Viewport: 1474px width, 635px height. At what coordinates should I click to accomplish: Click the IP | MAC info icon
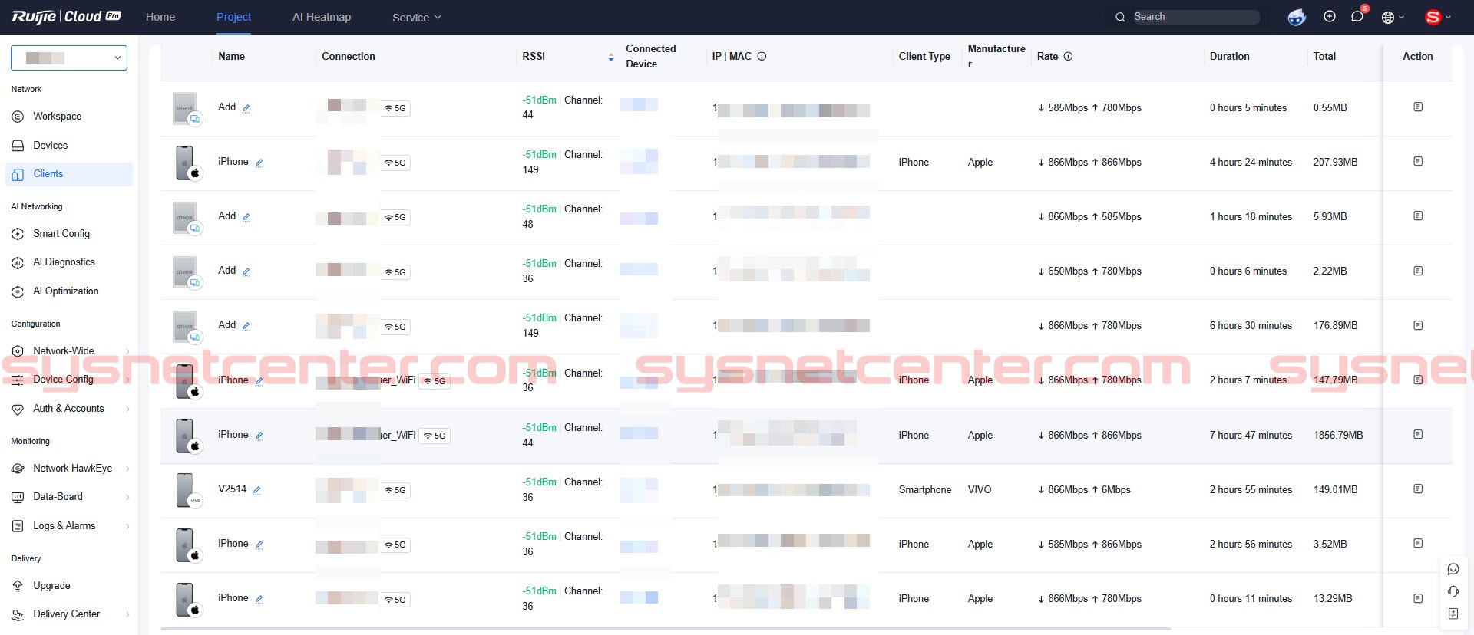click(x=762, y=57)
